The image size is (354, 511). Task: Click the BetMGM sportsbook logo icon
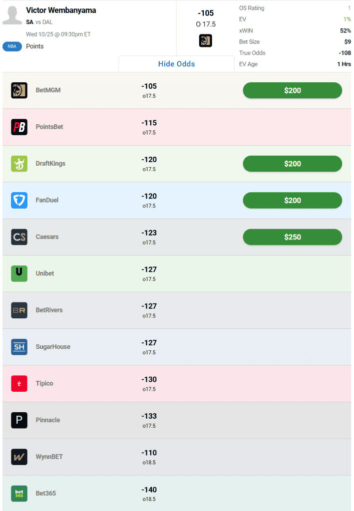(x=19, y=90)
